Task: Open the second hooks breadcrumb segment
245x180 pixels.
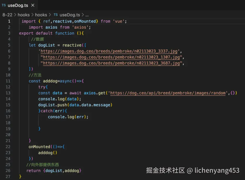Action: 41,15
